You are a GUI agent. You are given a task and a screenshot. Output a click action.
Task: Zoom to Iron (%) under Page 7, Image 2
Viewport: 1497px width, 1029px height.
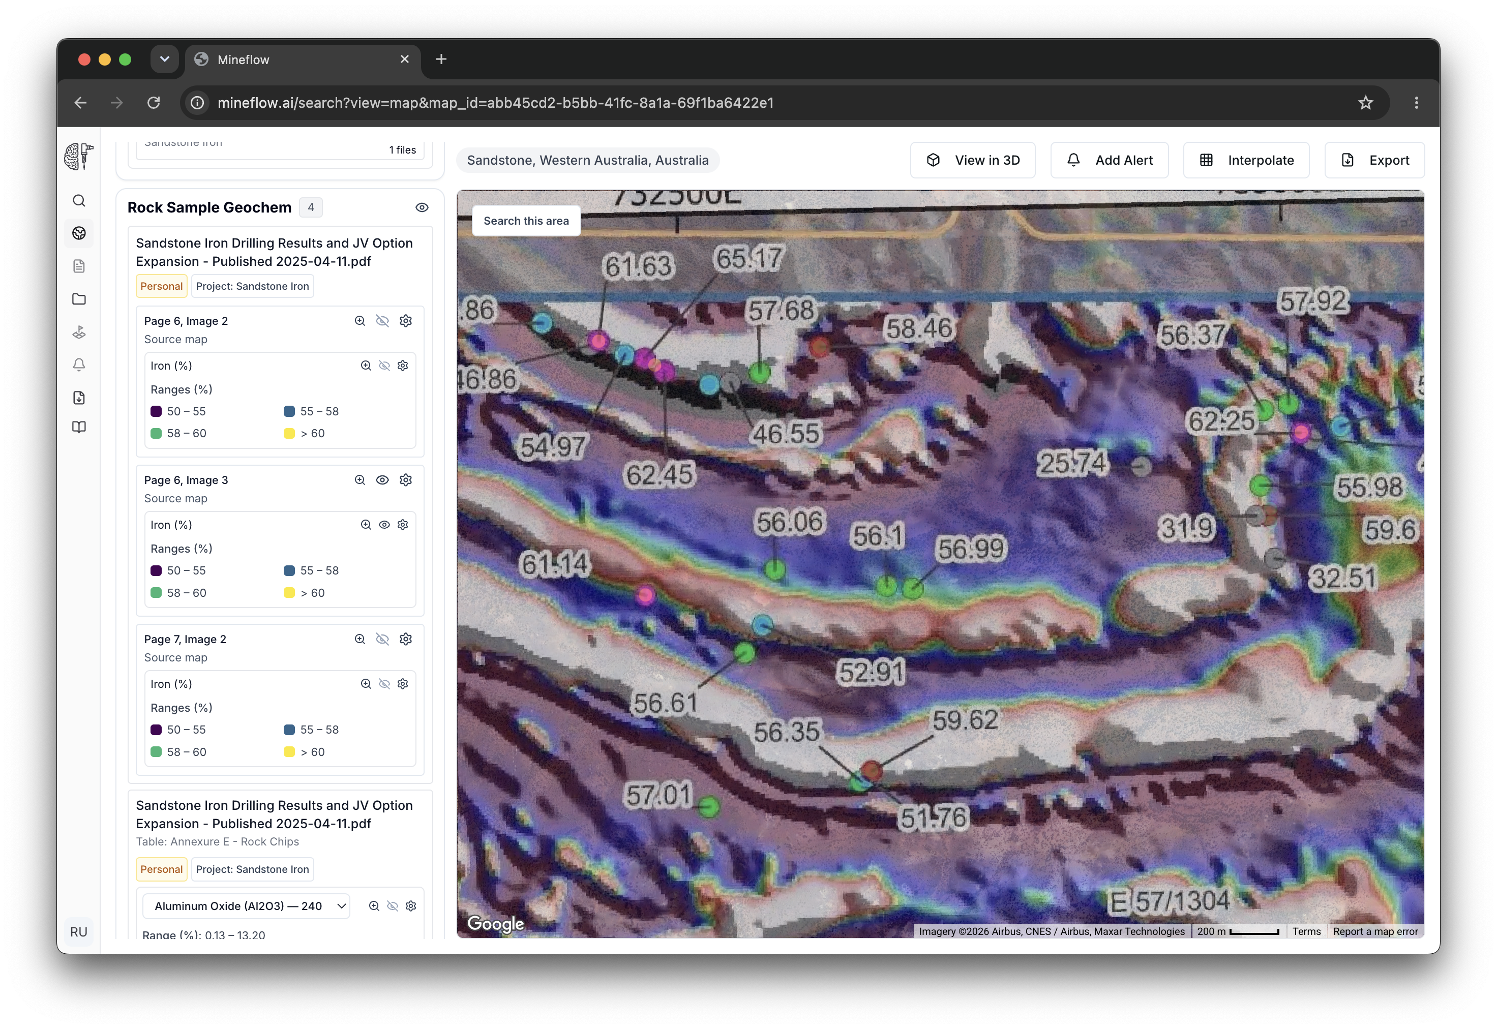point(366,684)
